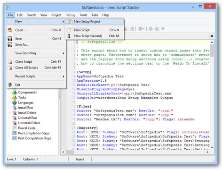Image resolution: width=223 pixels, height=170 pixels.
Task: Open the File menu
Action: point(10,15)
